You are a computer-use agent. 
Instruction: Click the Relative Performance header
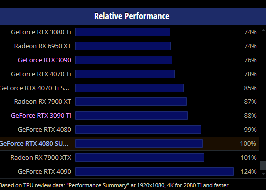coord(132,16)
